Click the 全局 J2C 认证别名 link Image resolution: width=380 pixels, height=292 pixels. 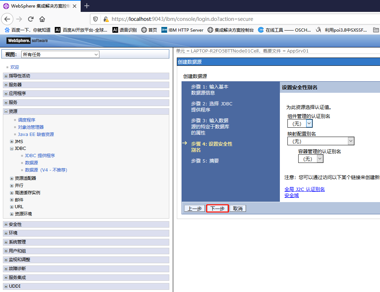click(x=305, y=189)
